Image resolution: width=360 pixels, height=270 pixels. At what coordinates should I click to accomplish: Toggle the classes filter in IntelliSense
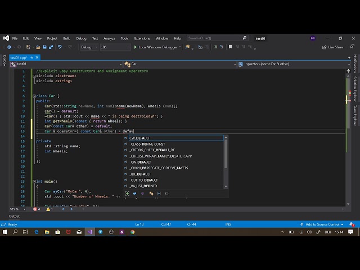(151, 193)
